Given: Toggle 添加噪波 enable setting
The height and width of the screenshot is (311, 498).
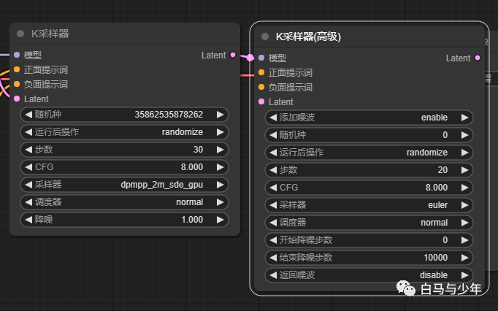Looking at the screenshot, I should click(x=369, y=118).
